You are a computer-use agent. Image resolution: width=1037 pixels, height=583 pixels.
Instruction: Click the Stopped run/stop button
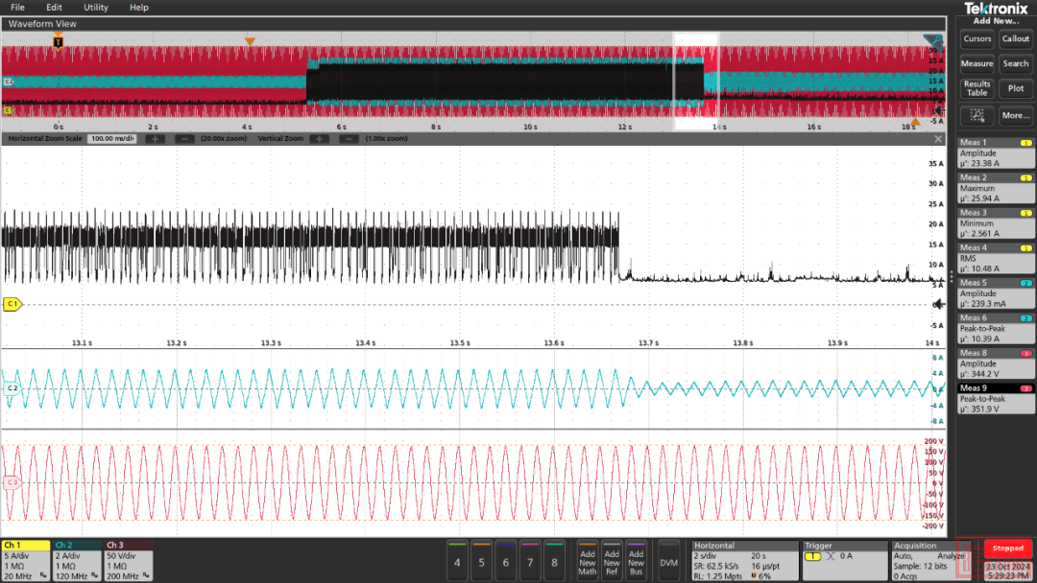(1007, 548)
